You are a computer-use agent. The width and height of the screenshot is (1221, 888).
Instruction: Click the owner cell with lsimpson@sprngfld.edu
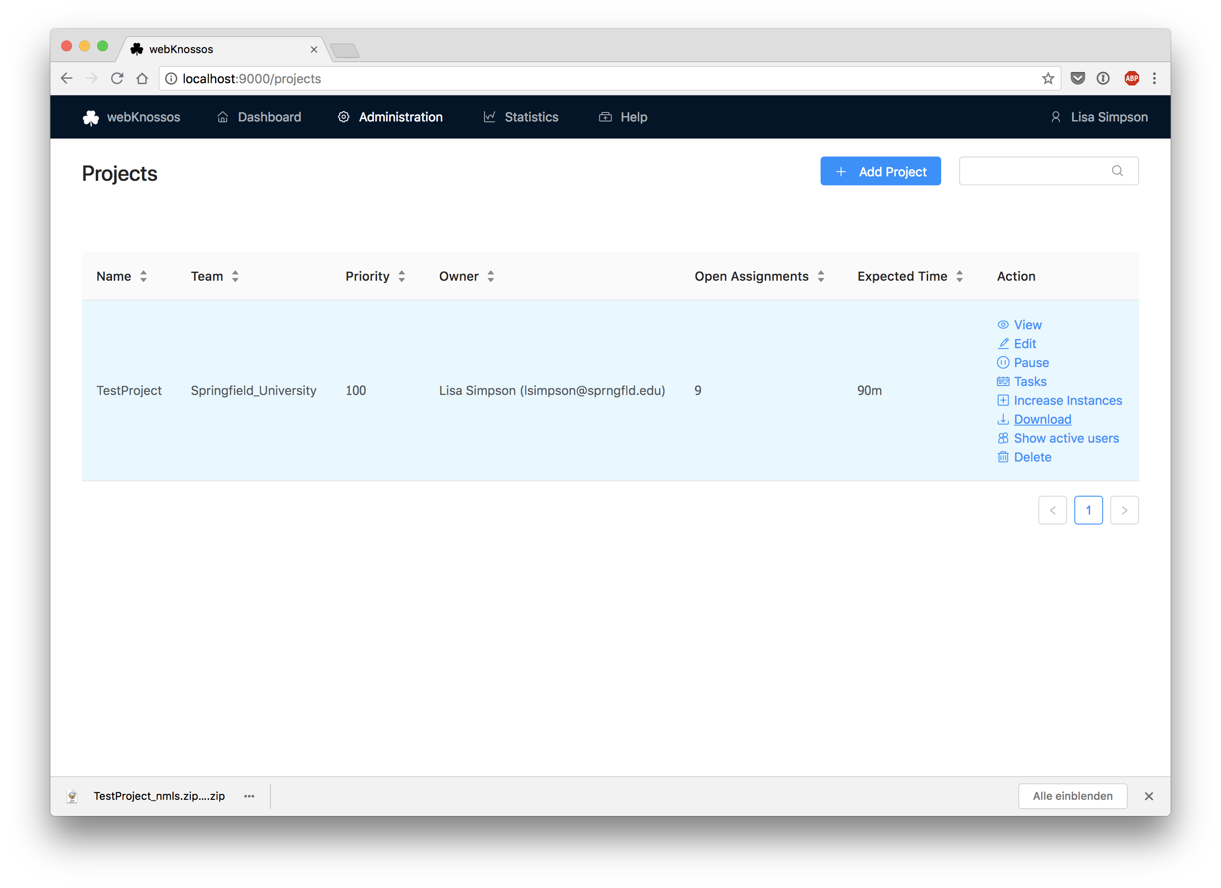[552, 390]
